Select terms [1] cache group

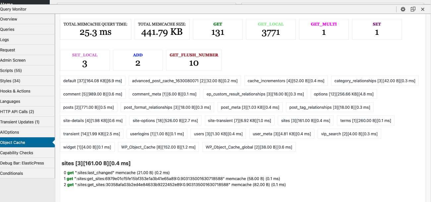click(366, 120)
